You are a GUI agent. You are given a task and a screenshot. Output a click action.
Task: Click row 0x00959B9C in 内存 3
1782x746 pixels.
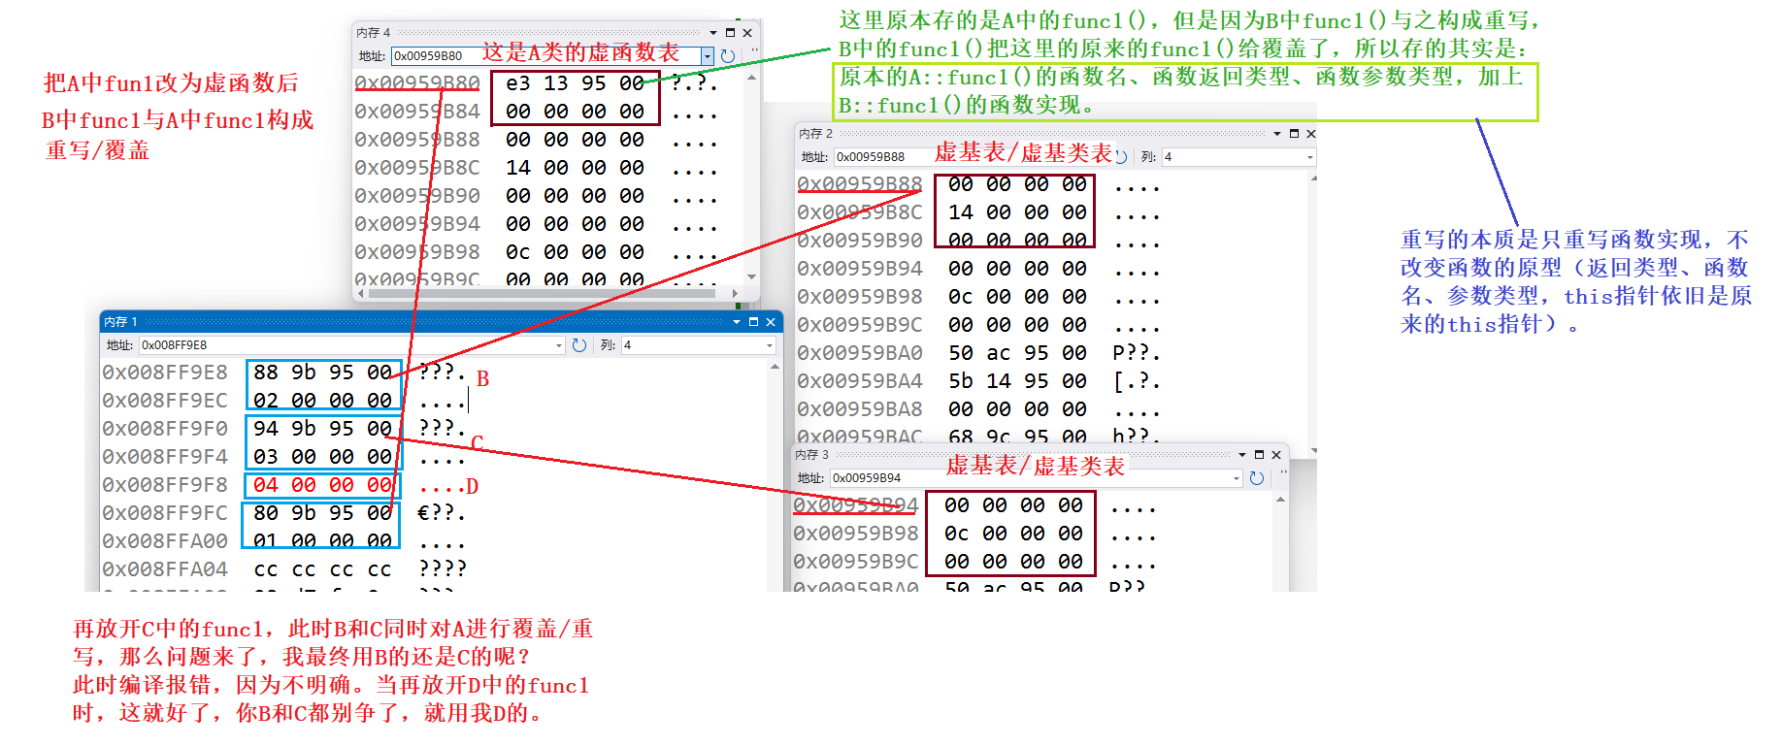(x=975, y=562)
